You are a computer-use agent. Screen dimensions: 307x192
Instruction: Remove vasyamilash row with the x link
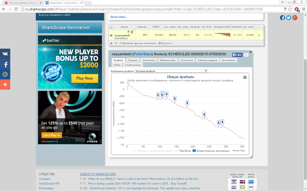(259, 35)
